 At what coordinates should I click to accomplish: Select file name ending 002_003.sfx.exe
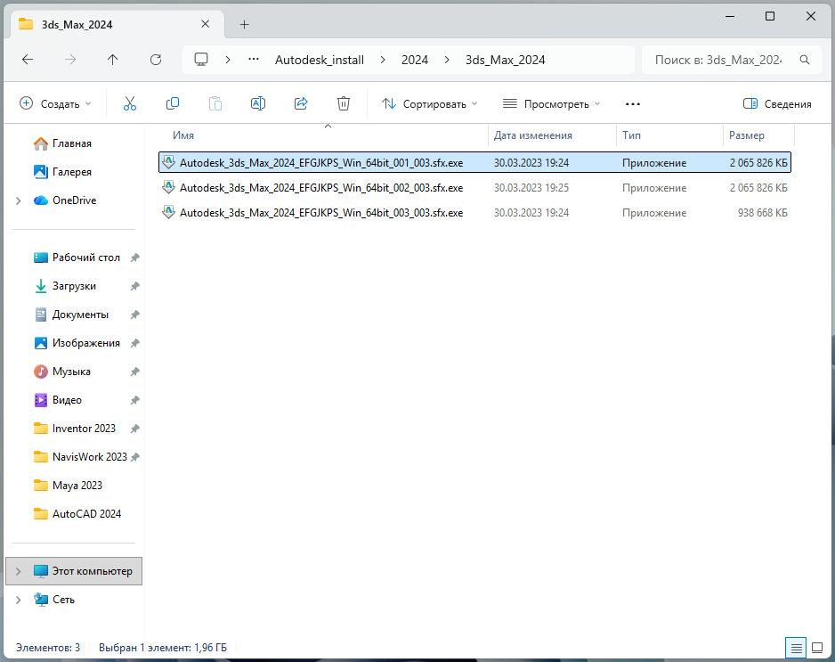(x=321, y=188)
